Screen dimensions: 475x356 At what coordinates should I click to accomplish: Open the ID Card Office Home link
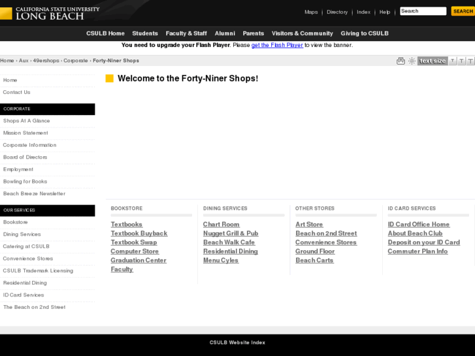coord(419,225)
